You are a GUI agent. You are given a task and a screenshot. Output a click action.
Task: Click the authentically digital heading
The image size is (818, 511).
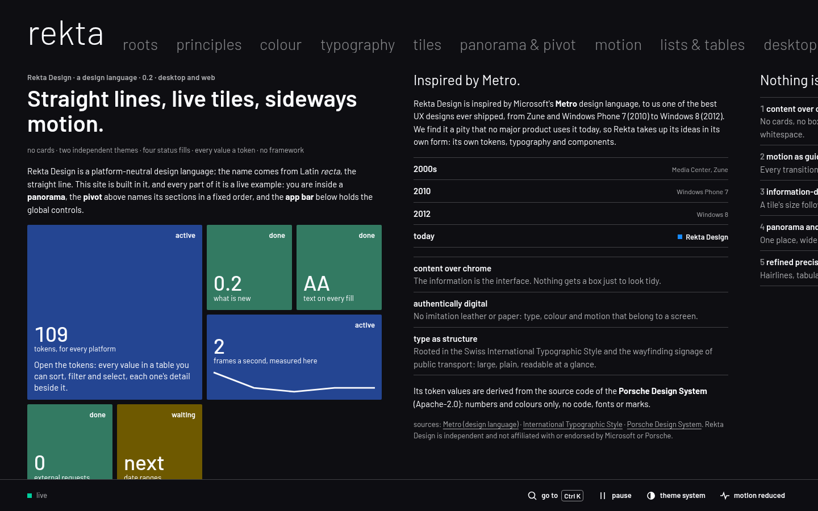point(450,304)
